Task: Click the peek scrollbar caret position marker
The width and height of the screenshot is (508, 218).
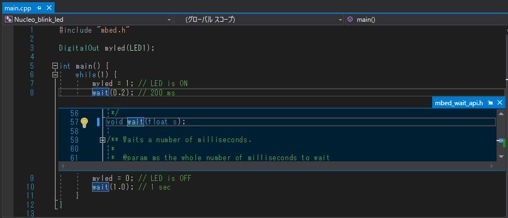Action: (501, 141)
